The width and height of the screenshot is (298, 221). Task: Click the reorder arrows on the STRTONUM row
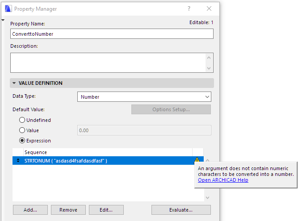pyautogui.click(x=18, y=161)
